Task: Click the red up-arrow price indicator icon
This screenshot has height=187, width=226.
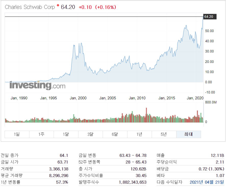Action: [x=58, y=5]
